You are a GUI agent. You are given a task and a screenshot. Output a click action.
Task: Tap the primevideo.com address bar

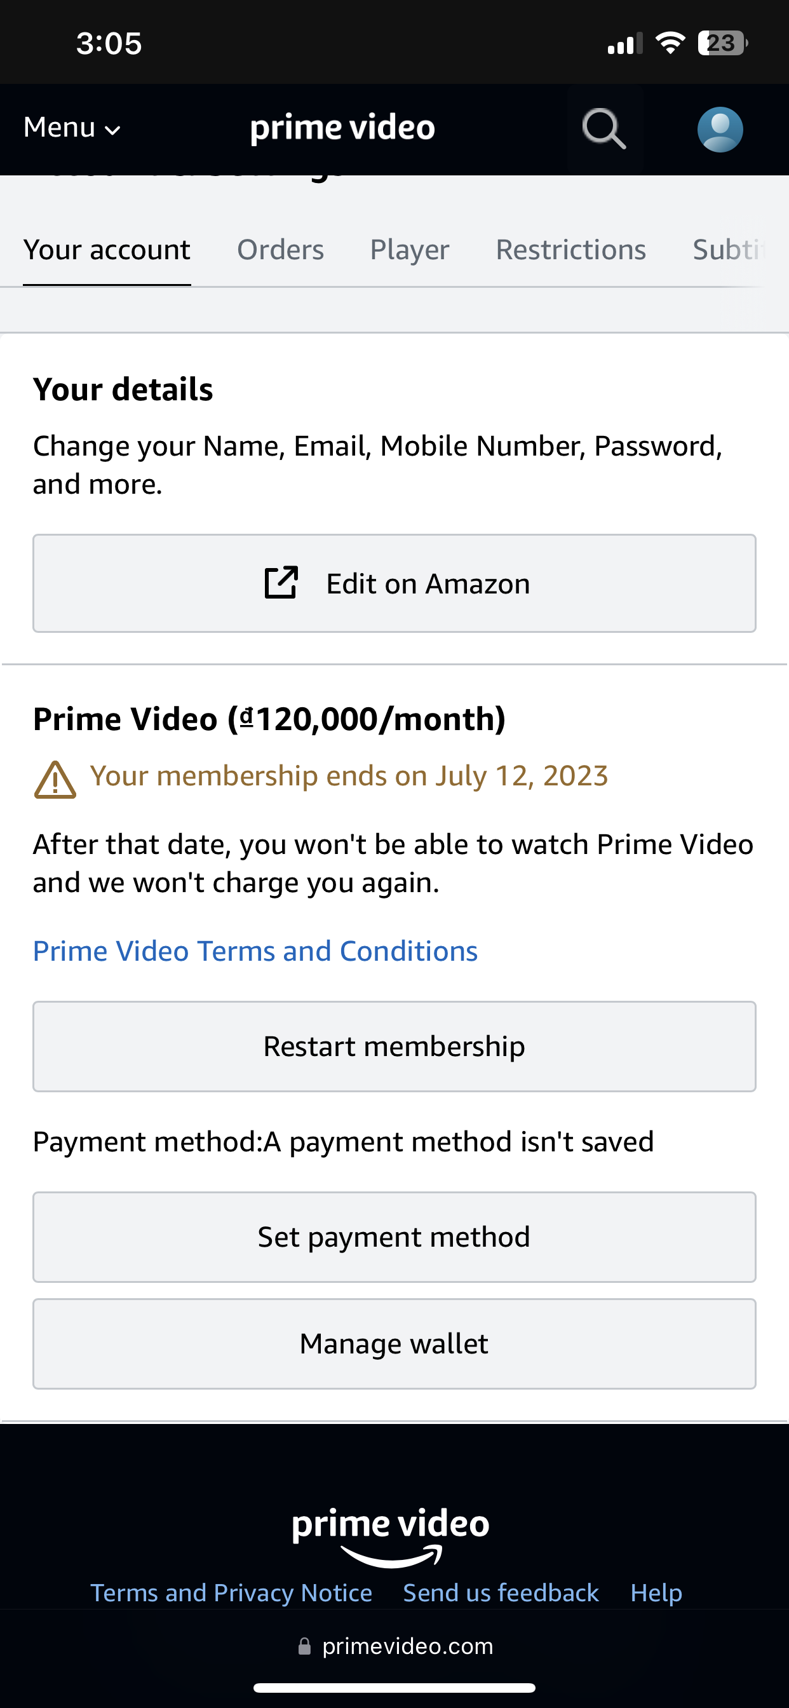(x=407, y=1646)
